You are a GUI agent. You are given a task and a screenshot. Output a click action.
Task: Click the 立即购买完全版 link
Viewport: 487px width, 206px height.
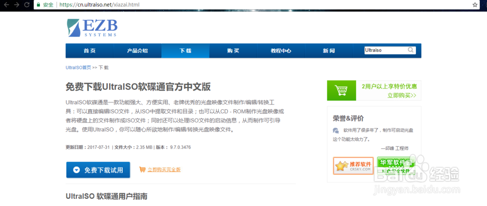click(x=164, y=170)
